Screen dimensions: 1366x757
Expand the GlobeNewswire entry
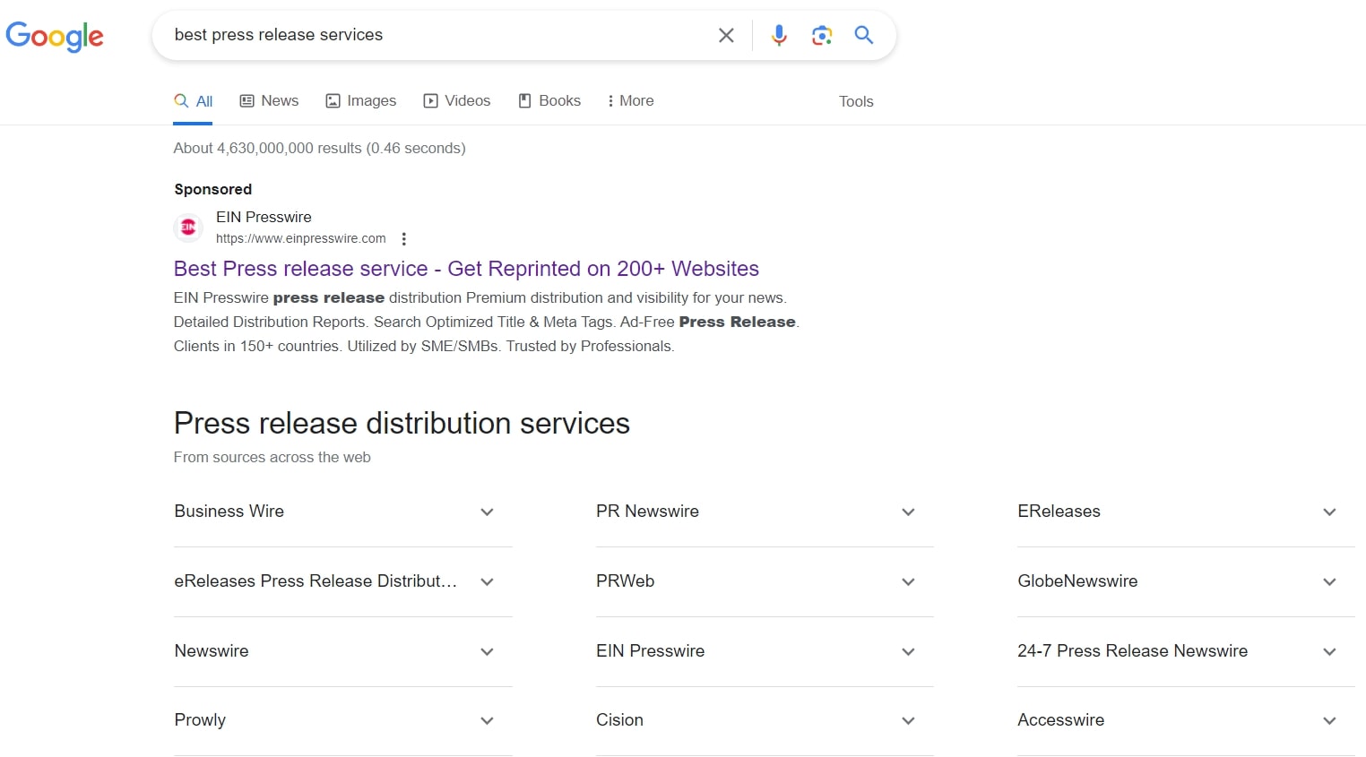[1186, 581]
